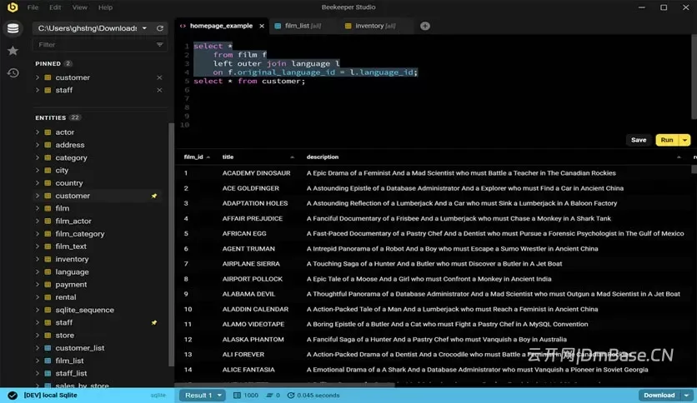The height and width of the screenshot is (403, 697).
Task: Open the File menu
Action: (x=33, y=7)
